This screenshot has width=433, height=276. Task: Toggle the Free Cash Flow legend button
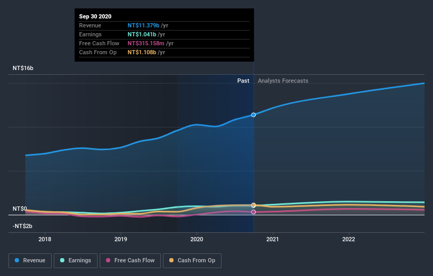pos(130,261)
